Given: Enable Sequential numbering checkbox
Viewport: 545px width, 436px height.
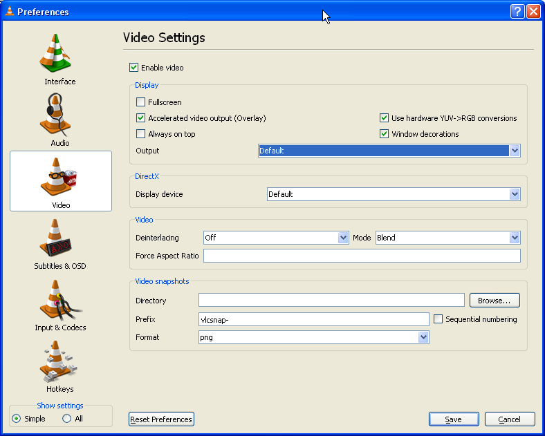Looking at the screenshot, I should point(438,319).
